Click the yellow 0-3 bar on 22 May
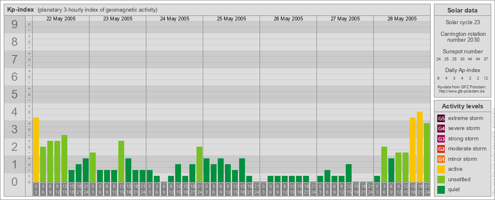The image size is (495, 200). pos(36,150)
